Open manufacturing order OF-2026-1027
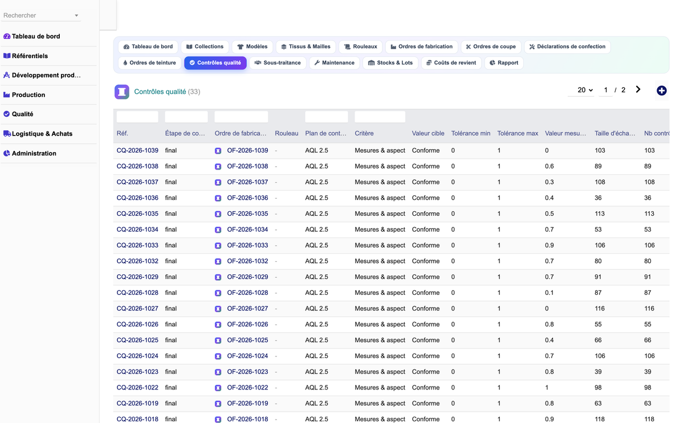 pyautogui.click(x=247, y=309)
